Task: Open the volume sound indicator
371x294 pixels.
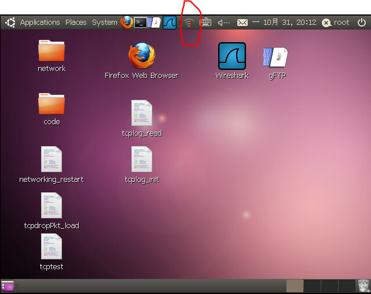Action: click(x=224, y=23)
